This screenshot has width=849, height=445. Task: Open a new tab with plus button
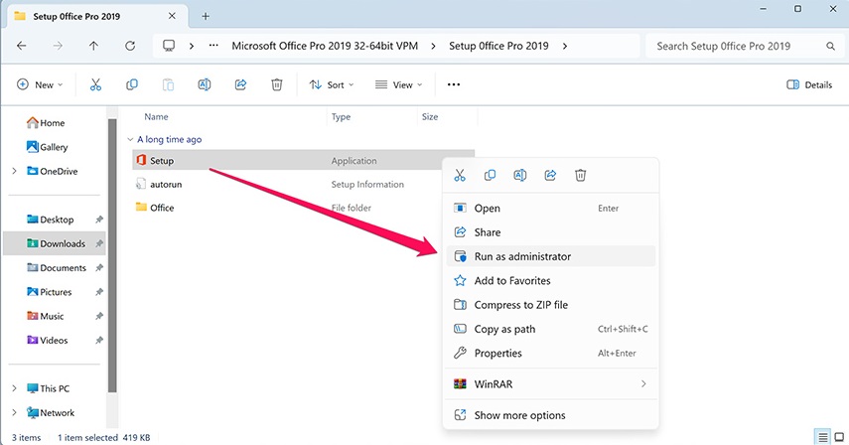[206, 16]
